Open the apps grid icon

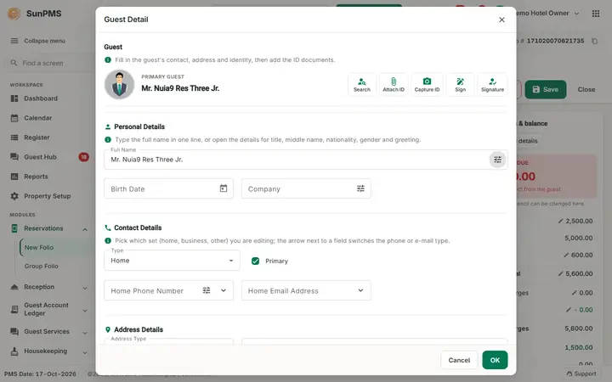tap(596, 14)
